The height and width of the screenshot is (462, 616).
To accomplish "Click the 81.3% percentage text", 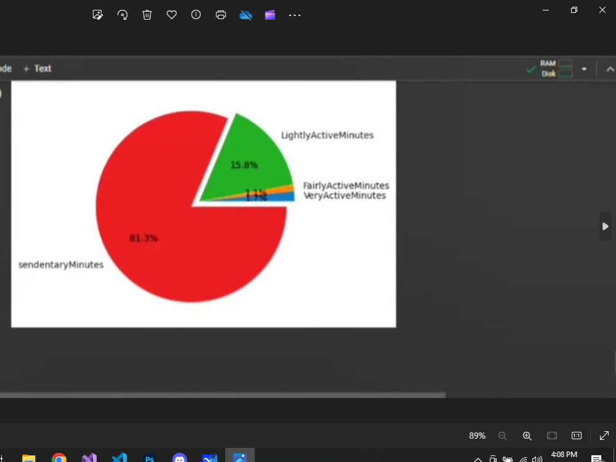I will pyautogui.click(x=144, y=238).
